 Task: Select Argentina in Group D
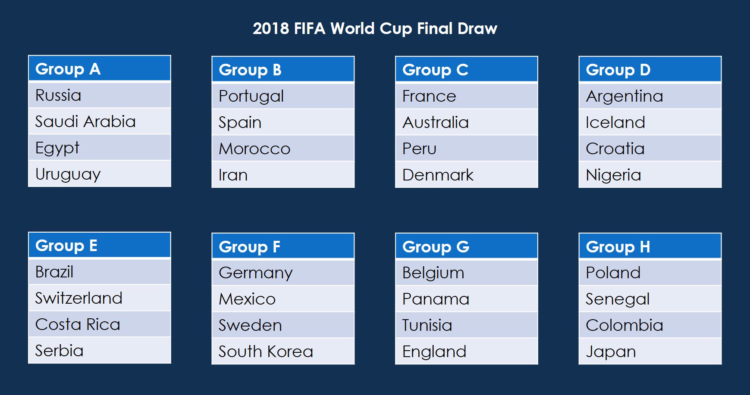tap(650, 96)
